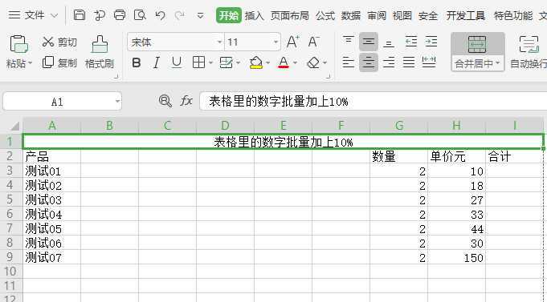The width and height of the screenshot is (547, 302).
Task: Increase font size with A+ icon
Action: click(292, 42)
